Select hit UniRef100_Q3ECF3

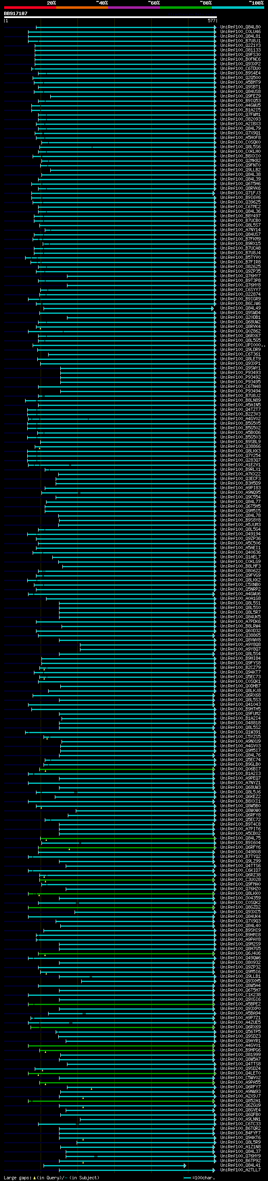tap(240, 478)
